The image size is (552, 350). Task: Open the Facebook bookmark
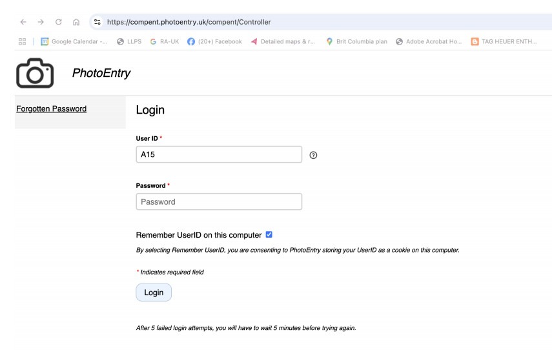[x=215, y=41]
